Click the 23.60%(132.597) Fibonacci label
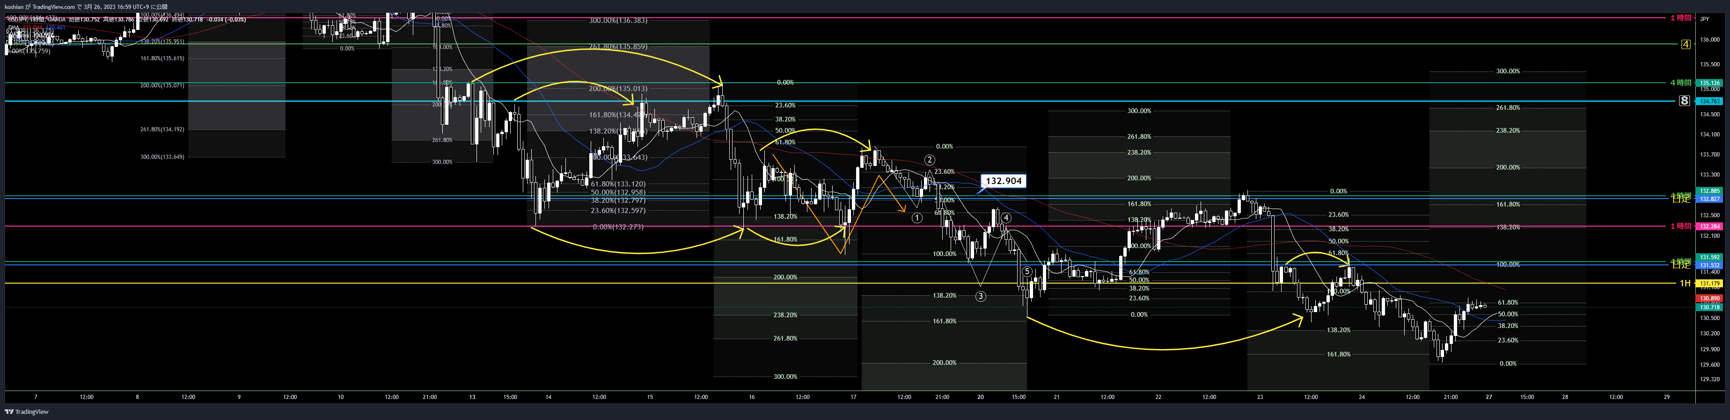Image resolution: width=1730 pixels, height=420 pixels. tap(618, 211)
